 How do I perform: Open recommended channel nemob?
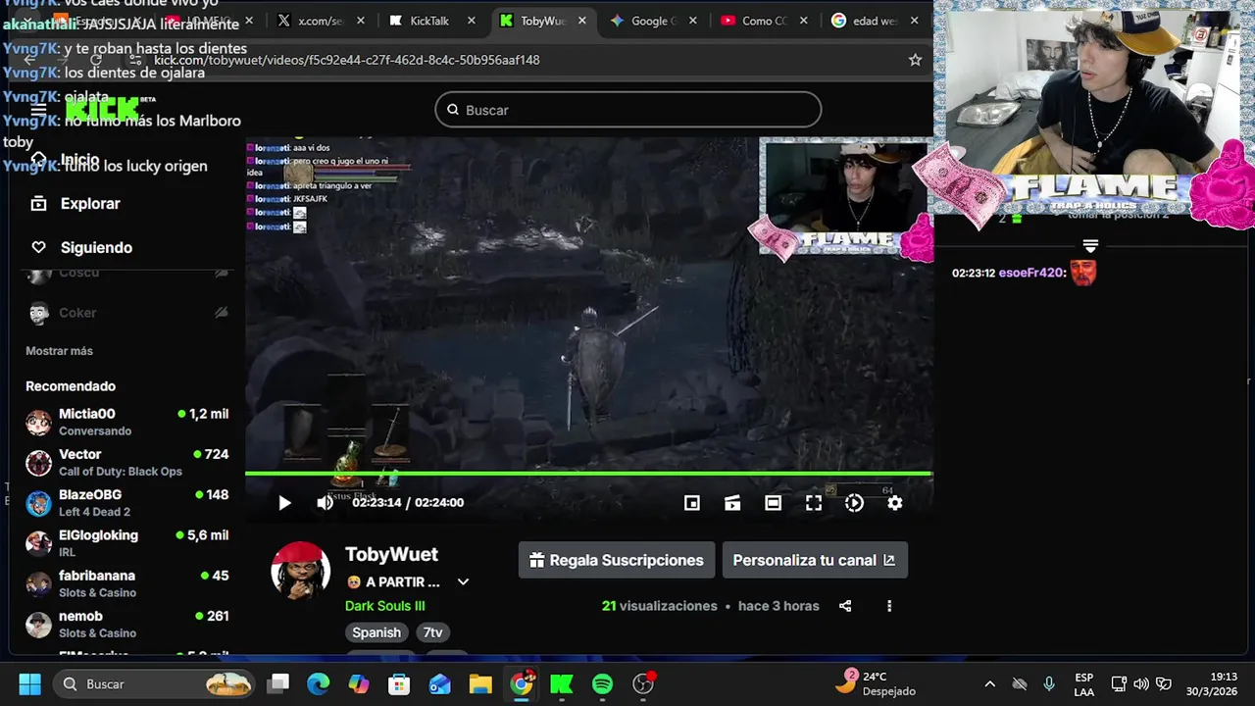(126, 624)
